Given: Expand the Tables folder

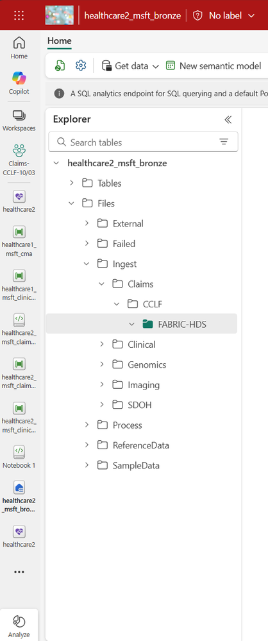Looking at the screenshot, I should click(72, 183).
